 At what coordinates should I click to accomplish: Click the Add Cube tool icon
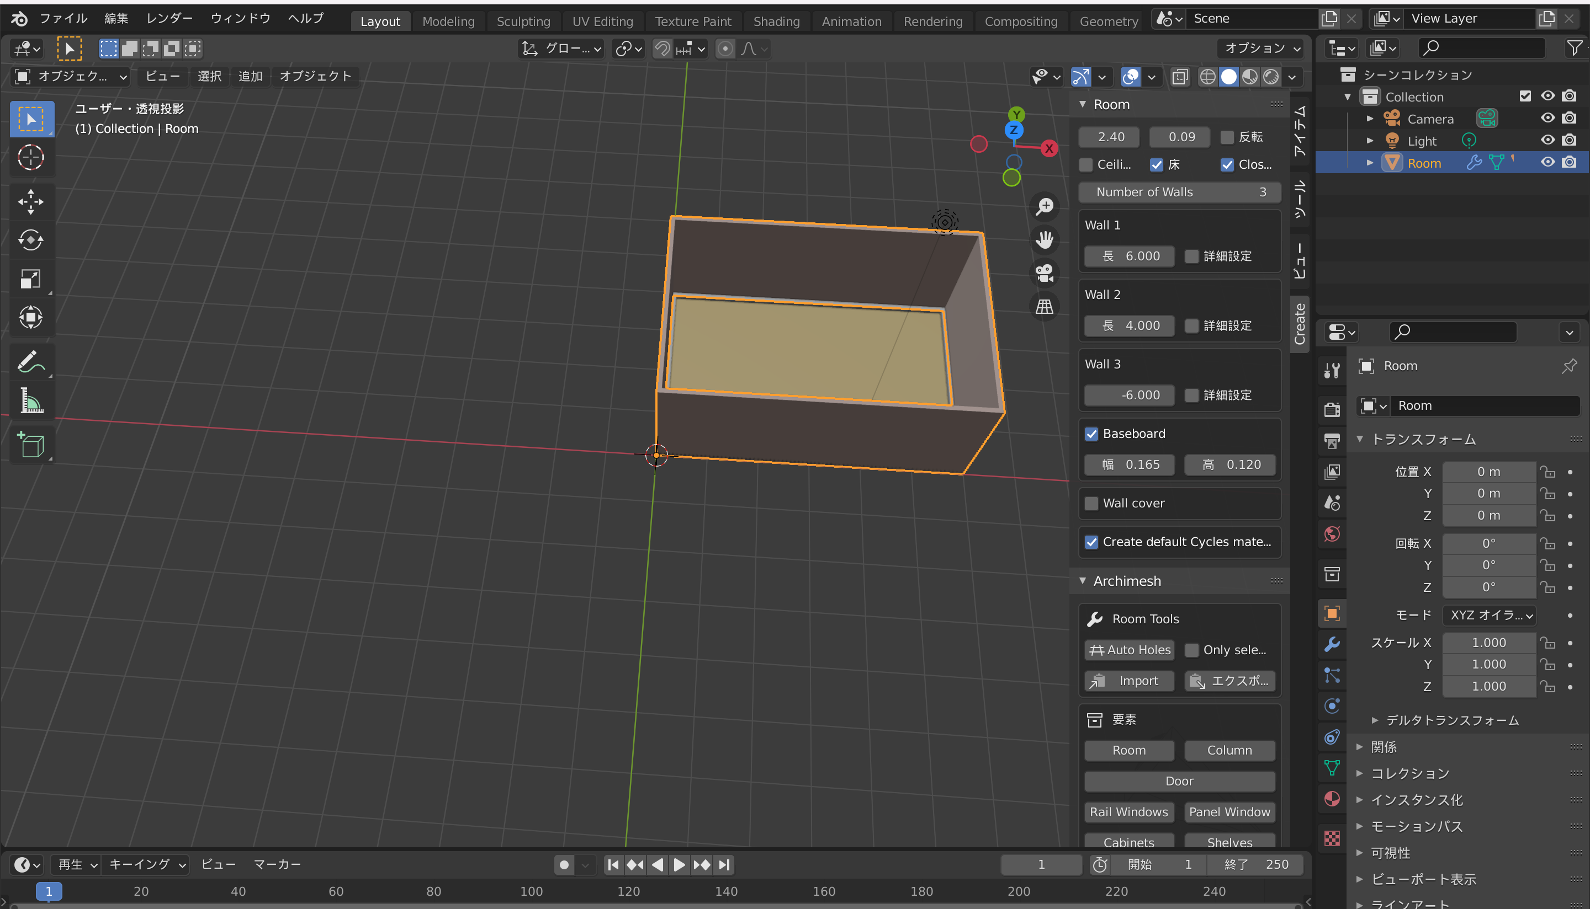30,445
